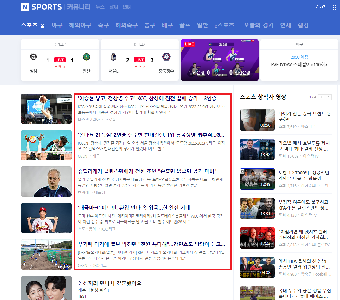
Task: Click the 성남 team emblem
Action: pos(33,57)
